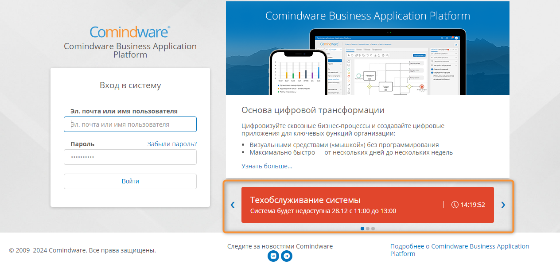This screenshot has height=268, width=560.
Task: Open Подробнее о Comindware Business Application Platform link
Action: 459,250
